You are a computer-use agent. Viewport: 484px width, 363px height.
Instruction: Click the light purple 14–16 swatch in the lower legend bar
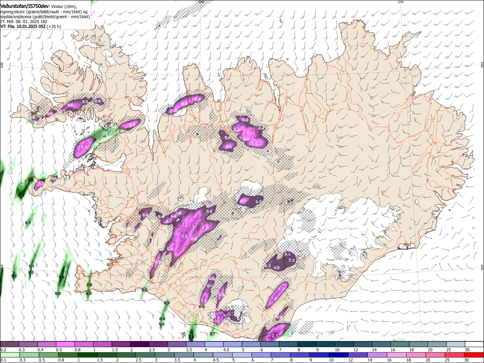click(377, 355)
